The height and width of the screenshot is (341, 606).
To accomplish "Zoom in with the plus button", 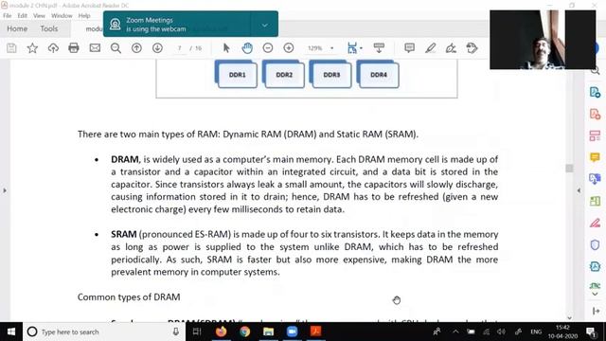I will pos(289,48).
